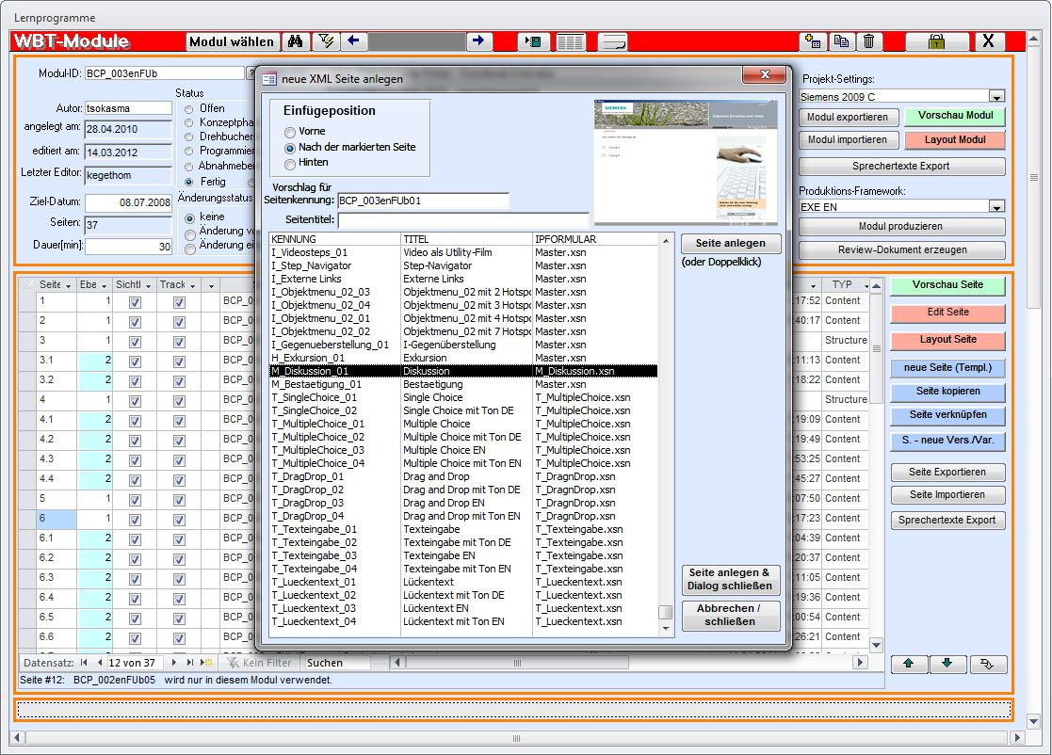Click the 'Seite anlegen' button
The image size is (1052, 755).
731,244
